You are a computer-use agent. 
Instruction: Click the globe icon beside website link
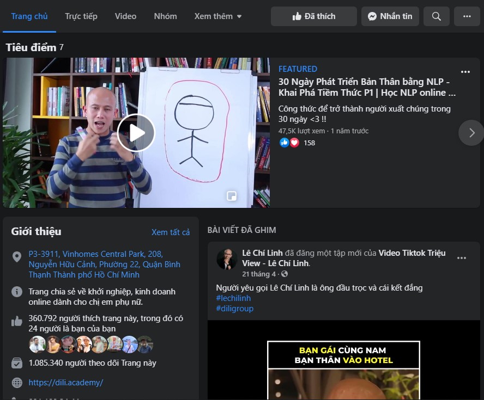click(17, 383)
